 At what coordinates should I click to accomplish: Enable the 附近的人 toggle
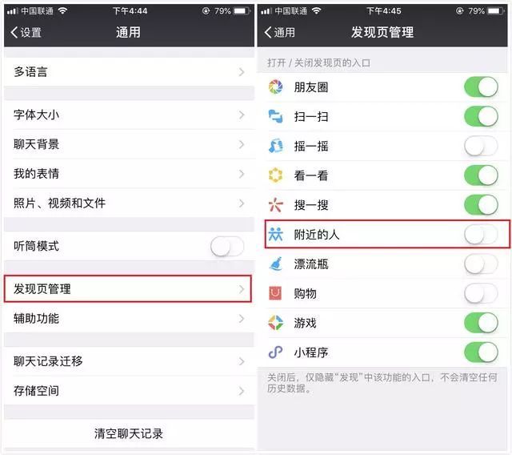481,234
